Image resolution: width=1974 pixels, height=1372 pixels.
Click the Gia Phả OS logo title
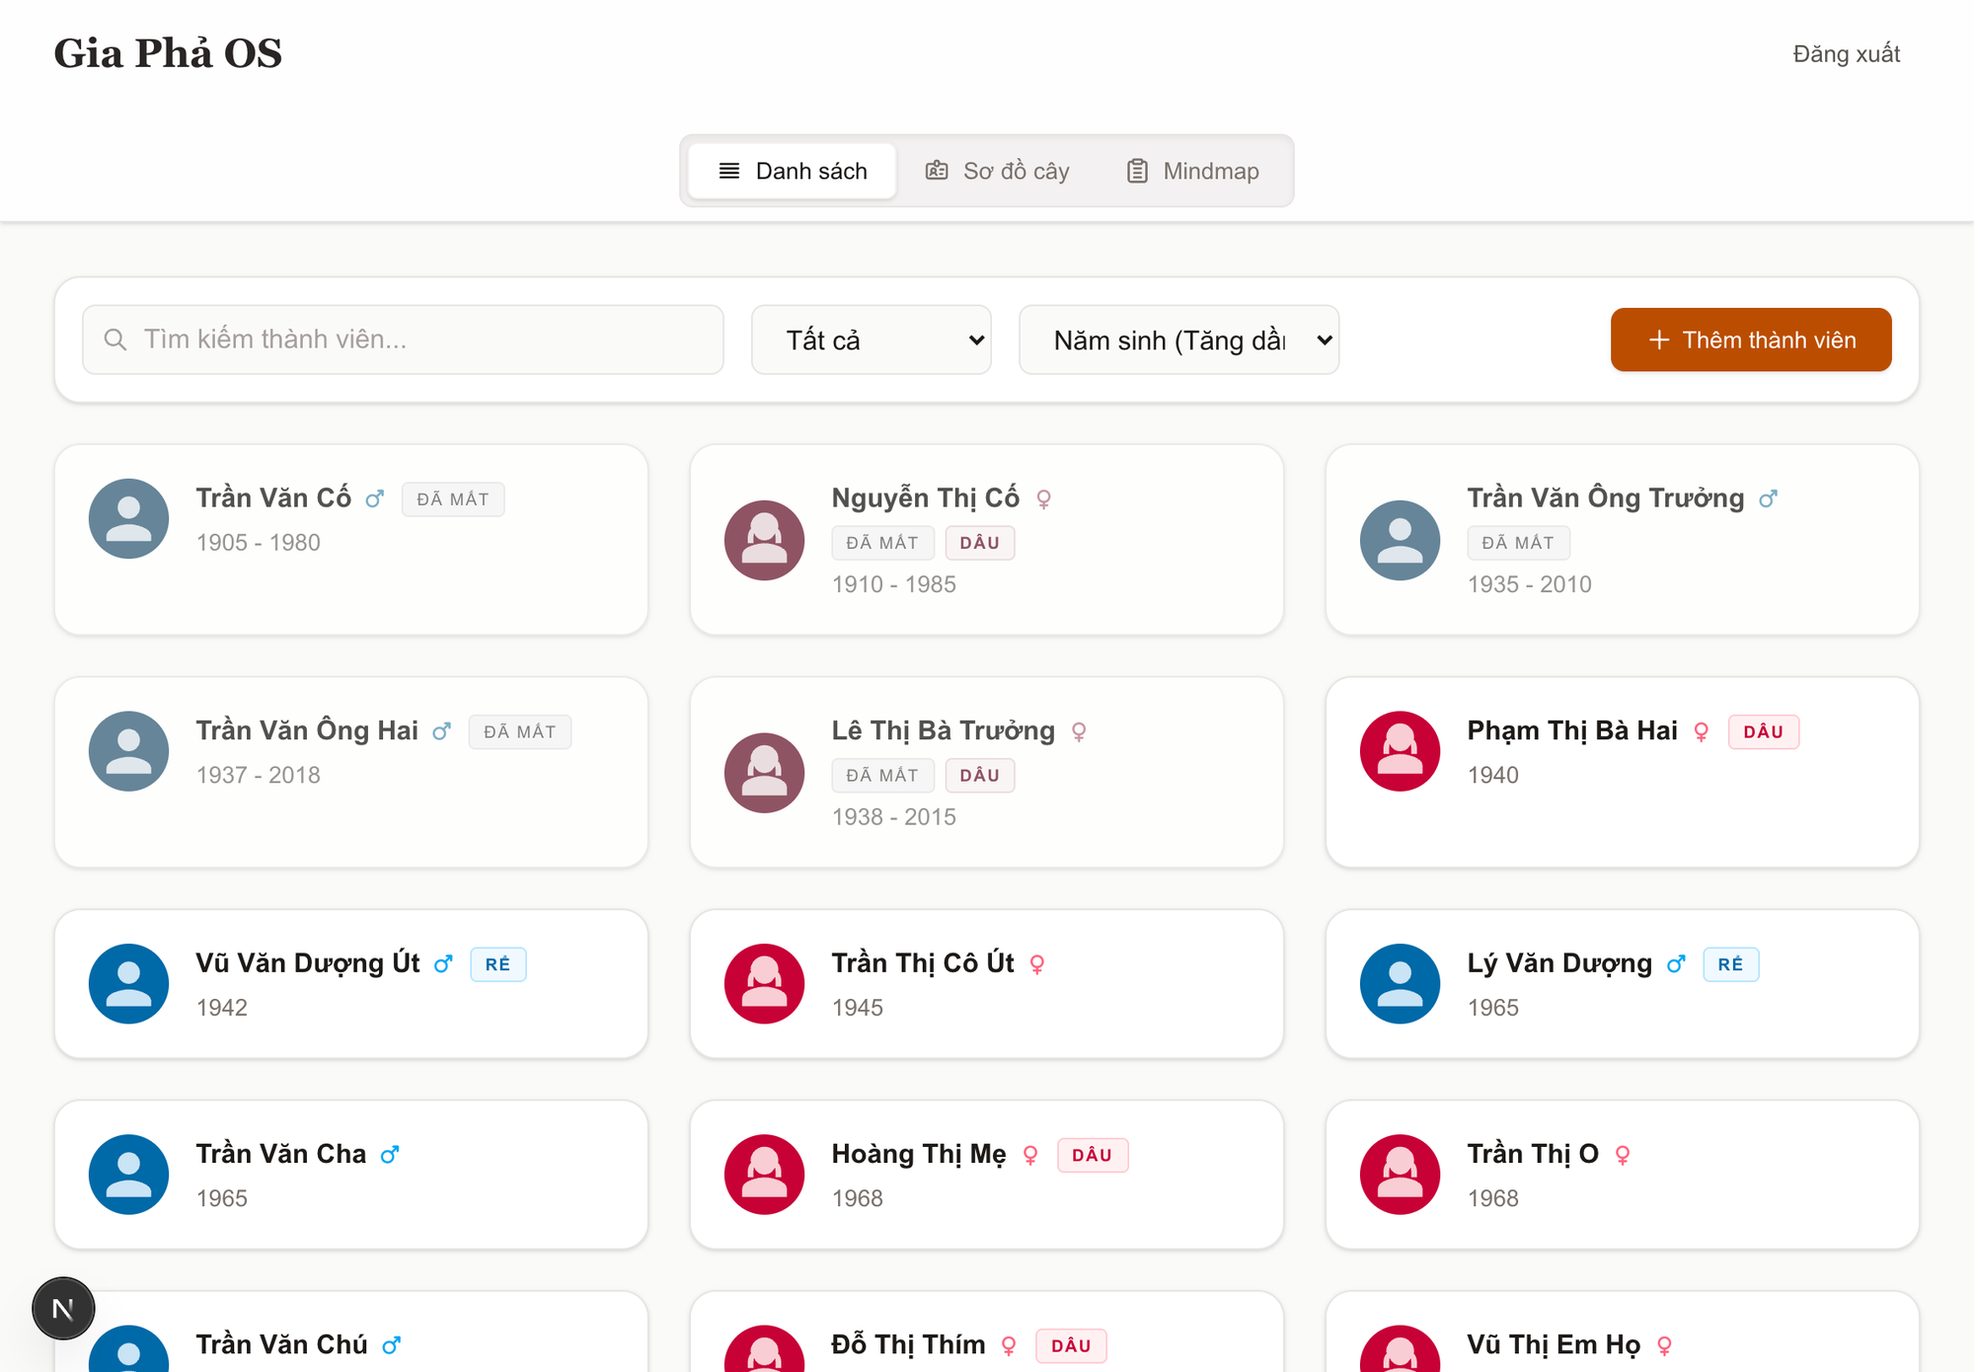[x=168, y=53]
